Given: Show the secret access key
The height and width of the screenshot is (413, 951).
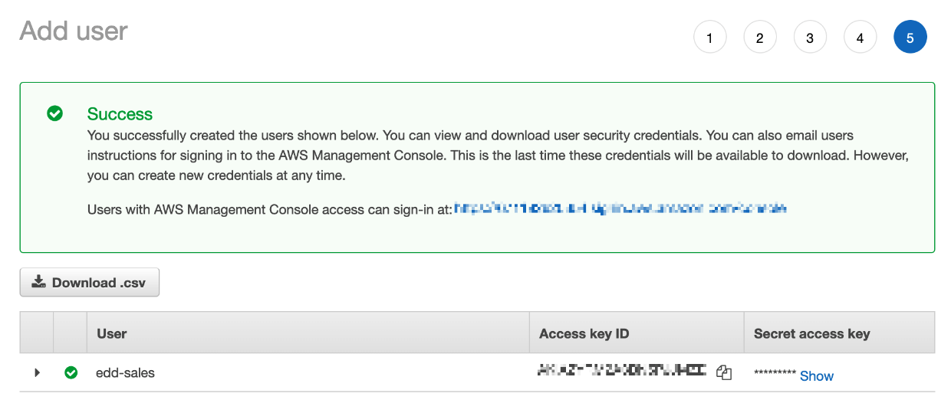Looking at the screenshot, I should click(817, 375).
